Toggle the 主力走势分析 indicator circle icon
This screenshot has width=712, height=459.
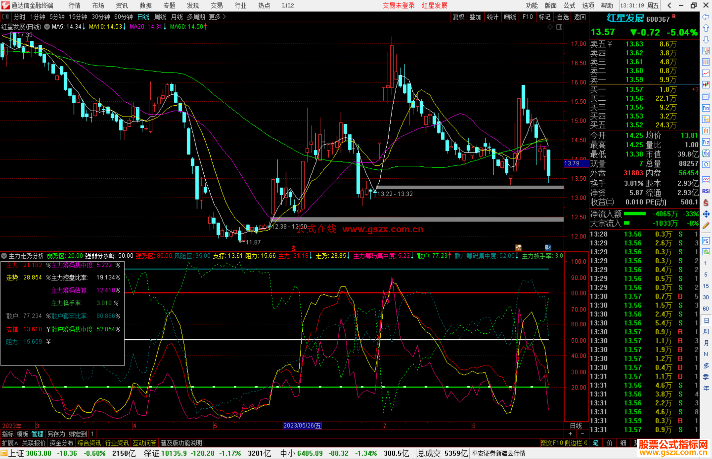pos(4,256)
